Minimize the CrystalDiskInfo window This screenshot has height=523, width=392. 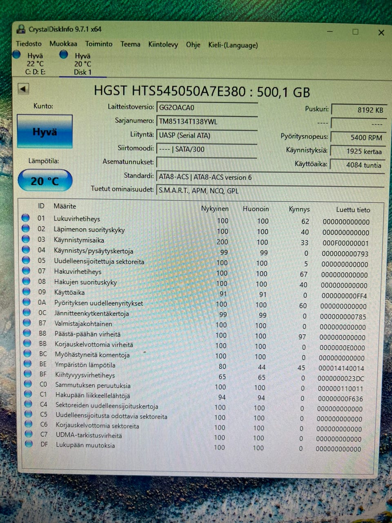coord(330,31)
